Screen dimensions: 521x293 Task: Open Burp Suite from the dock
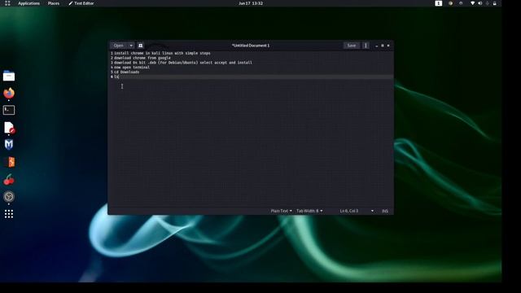(x=9, y=162)
